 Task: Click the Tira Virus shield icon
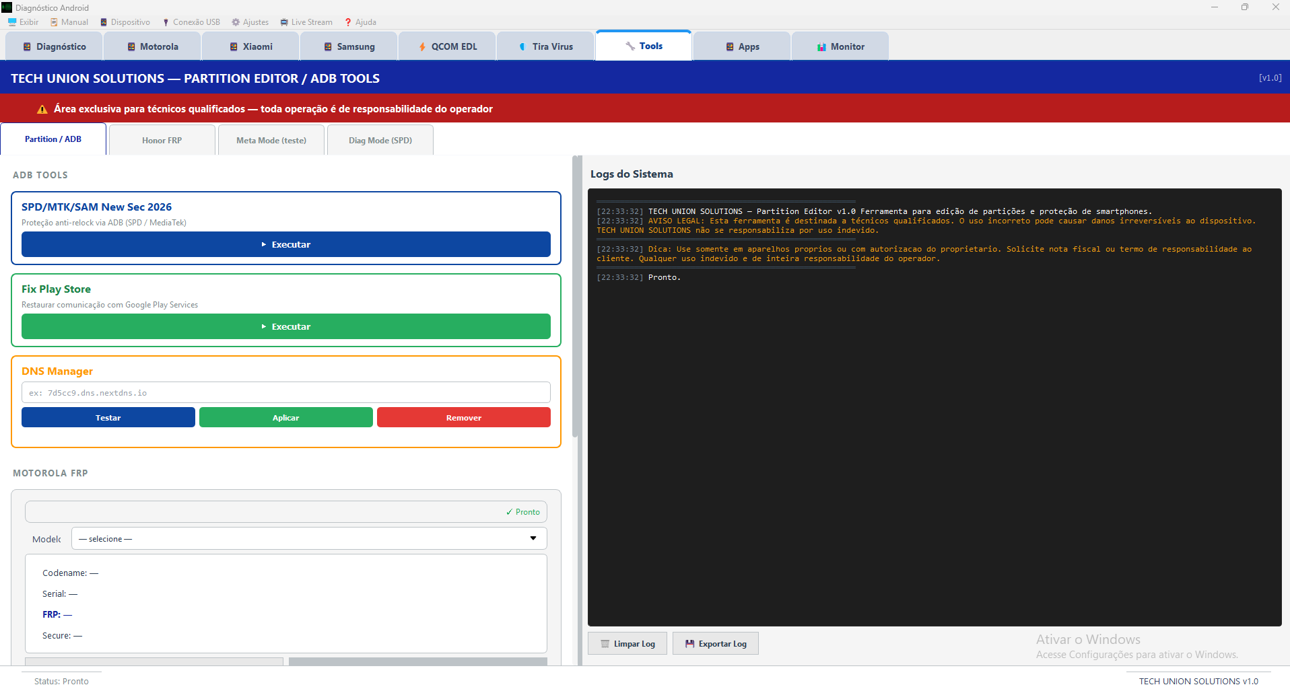(x=522, y=47)
